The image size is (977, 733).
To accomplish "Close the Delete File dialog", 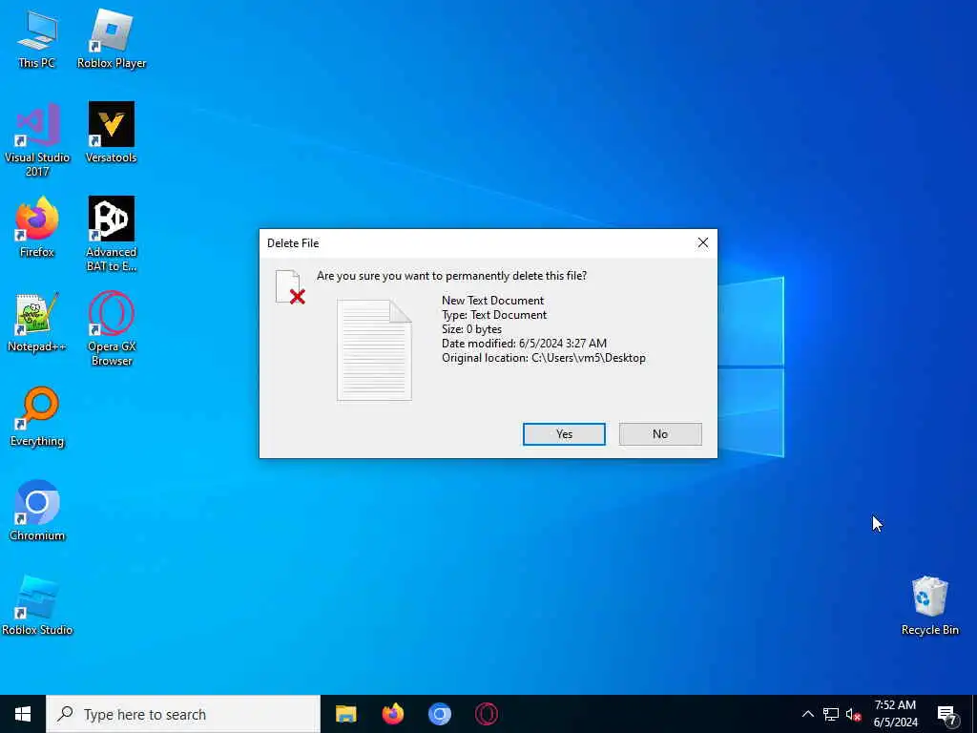I will point(703,243).
